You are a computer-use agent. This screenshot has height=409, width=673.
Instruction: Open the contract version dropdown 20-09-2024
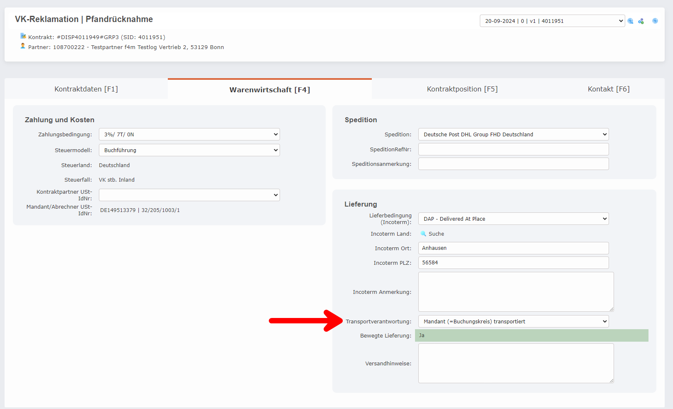(552, 21)
